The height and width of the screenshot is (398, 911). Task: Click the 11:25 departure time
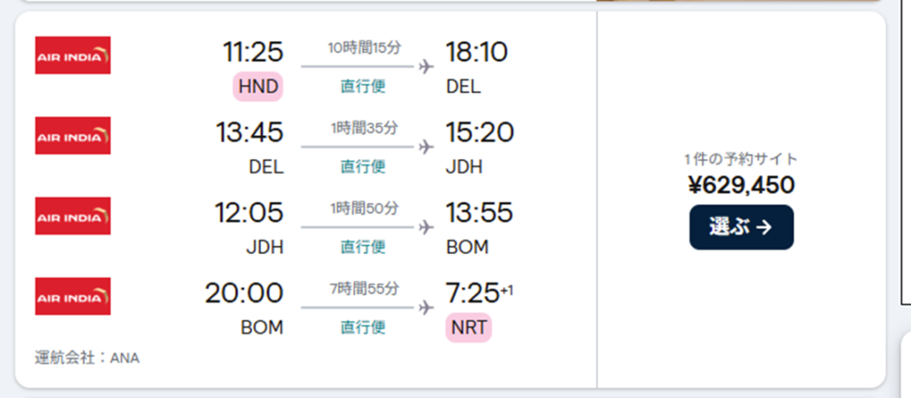pyautogui.click(x=253, y=52)
